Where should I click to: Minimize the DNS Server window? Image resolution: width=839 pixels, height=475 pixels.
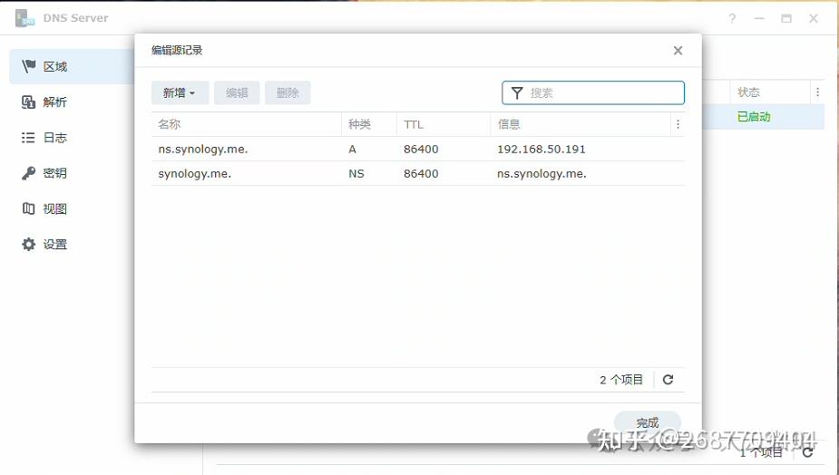coord(759,19)
